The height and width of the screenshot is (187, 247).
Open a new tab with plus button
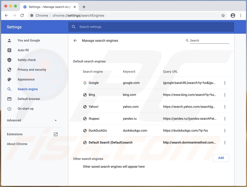pos(84,7)
